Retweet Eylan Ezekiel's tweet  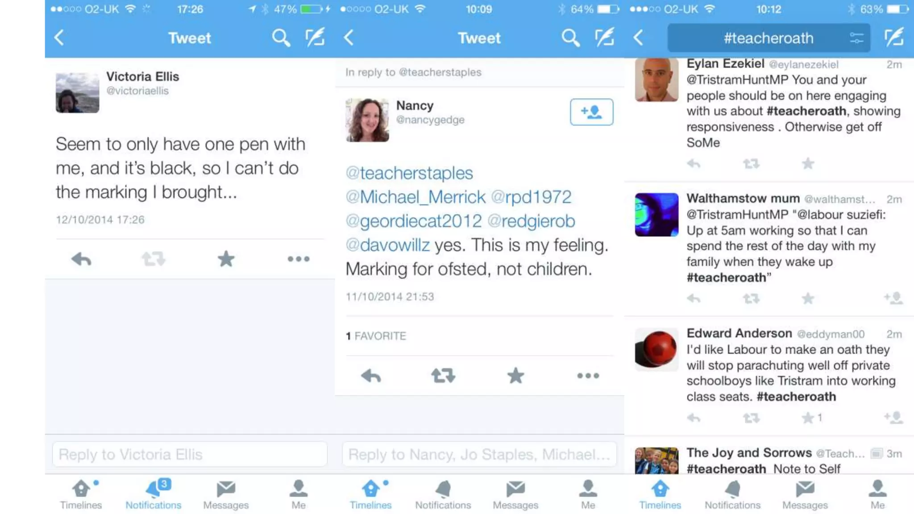[x=751, y=164]
